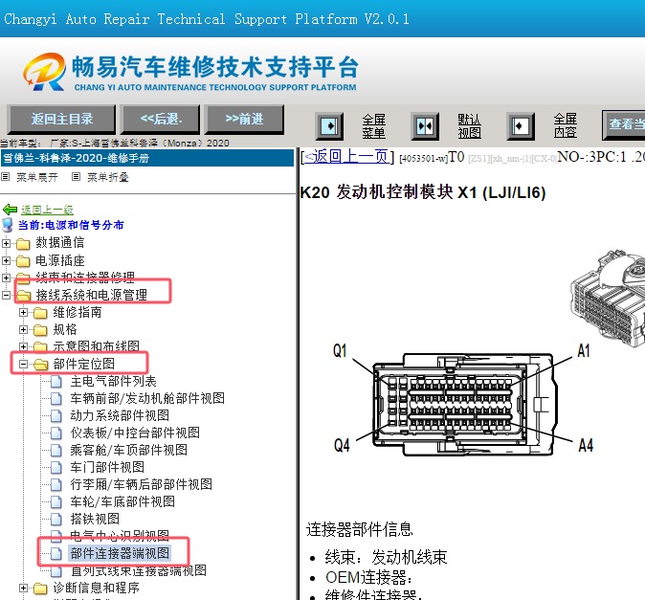Image resolution: width=645 pixels, height=600 pixels.
Task: Click the 全屏内容 label
Action: [566, 126]
